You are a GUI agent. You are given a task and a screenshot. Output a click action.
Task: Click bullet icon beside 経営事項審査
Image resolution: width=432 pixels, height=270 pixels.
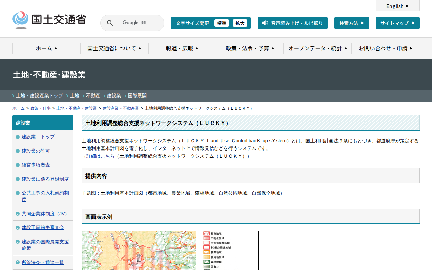pos(18,165)
